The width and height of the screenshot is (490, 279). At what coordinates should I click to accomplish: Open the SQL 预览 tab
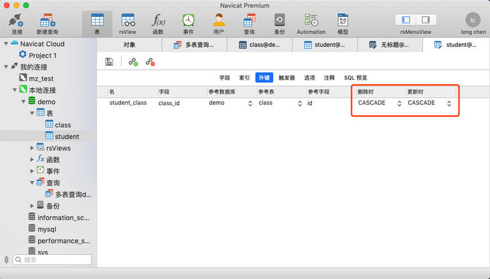[355, 78]
